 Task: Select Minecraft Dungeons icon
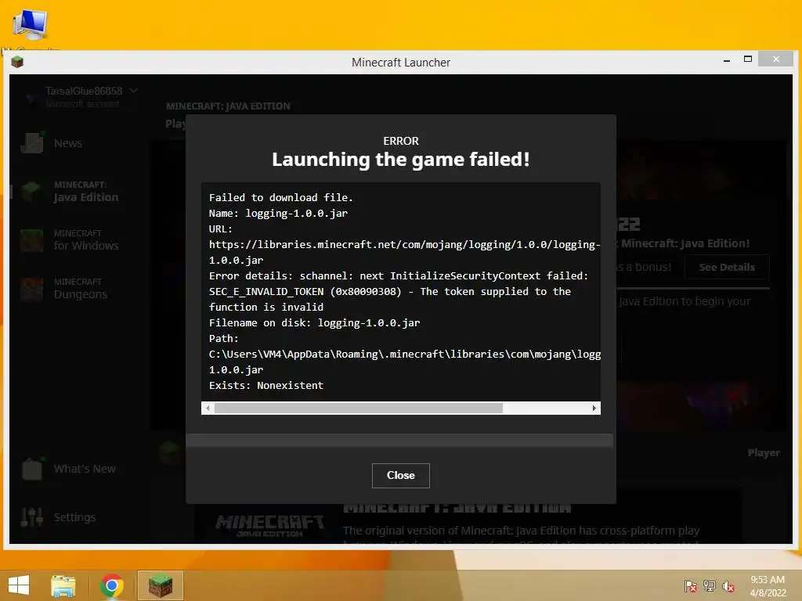point(31,288)
